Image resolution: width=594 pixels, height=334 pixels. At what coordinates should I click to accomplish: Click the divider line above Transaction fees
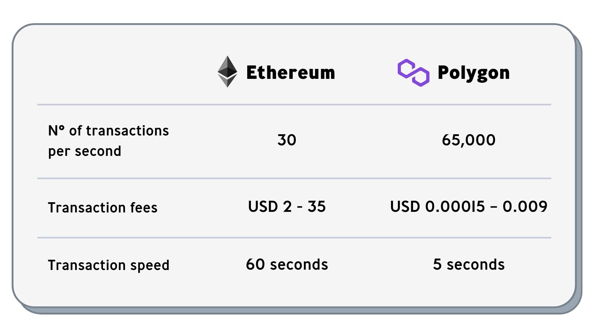pyautogui.click(x=294, y=178)
